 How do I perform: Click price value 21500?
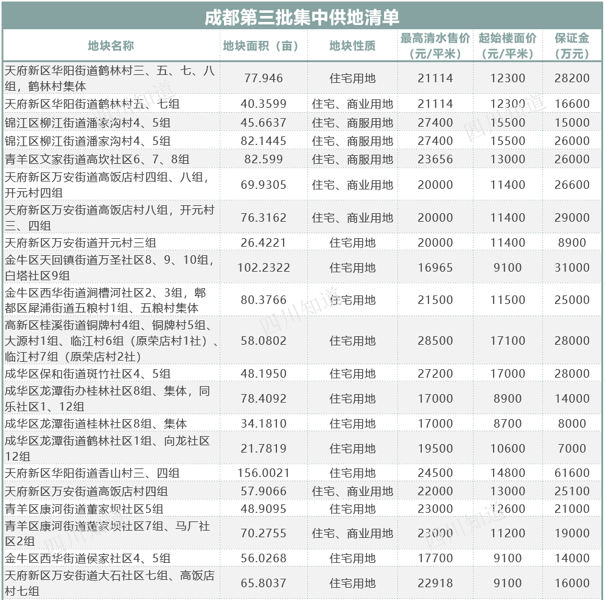coord(435,300)
